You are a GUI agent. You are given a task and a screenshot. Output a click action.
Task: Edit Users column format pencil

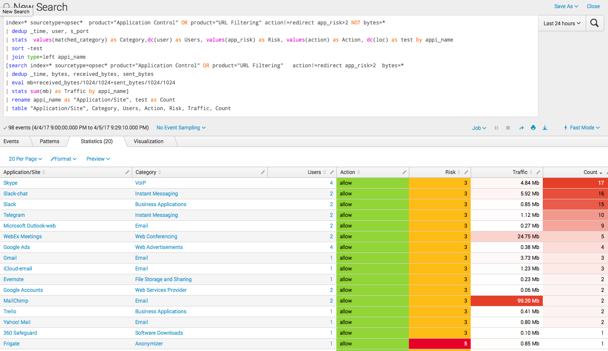(332, 172)
